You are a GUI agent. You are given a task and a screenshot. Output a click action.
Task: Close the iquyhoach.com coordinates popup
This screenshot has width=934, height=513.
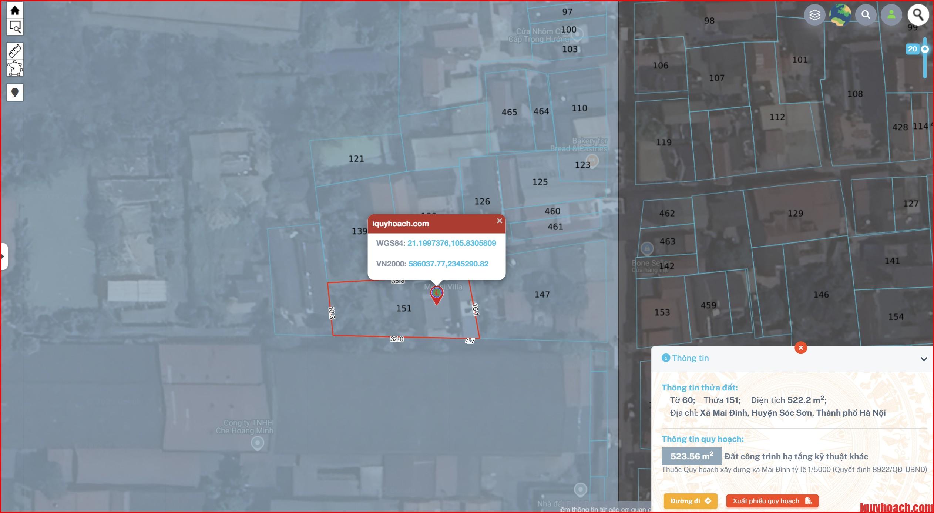pos(499,221)
